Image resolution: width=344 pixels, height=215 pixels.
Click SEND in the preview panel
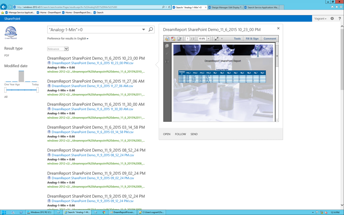coord(194,134)
